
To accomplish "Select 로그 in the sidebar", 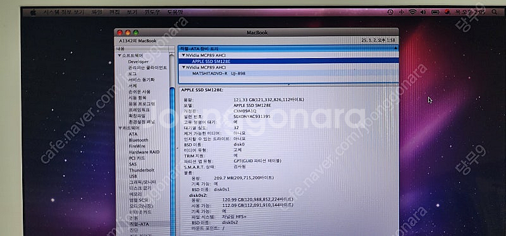I will (x=132, y=74).
